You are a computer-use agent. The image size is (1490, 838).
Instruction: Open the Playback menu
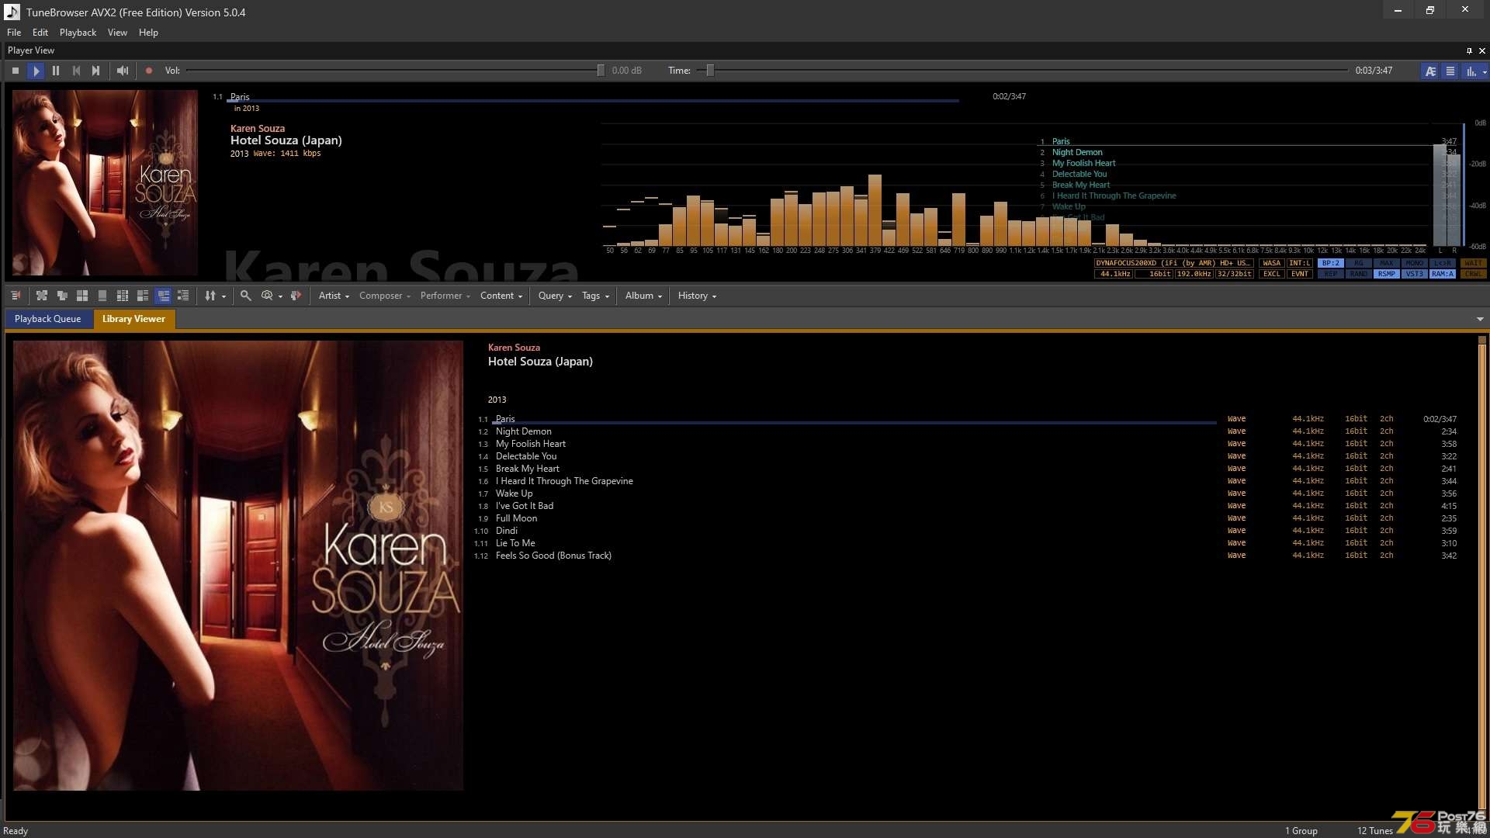coord(78,33)
